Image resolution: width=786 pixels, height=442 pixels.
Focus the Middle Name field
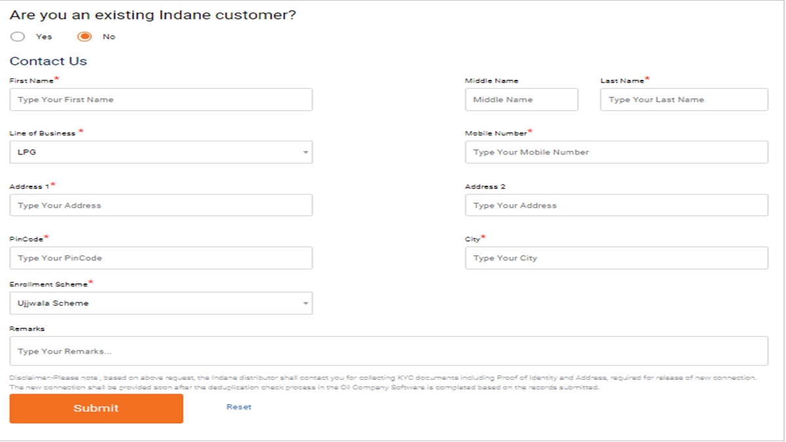pyautogui.click(x=521, y=100)
